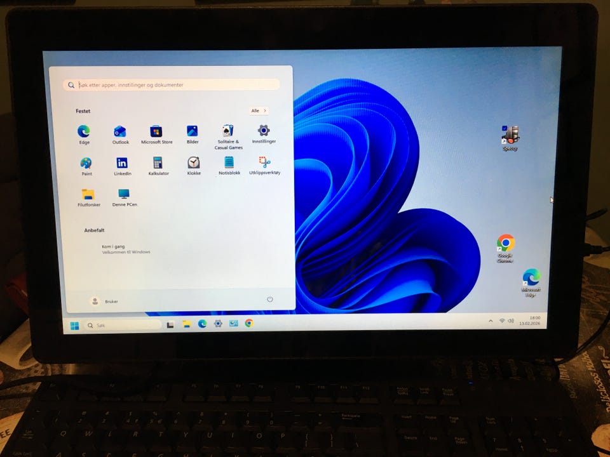Click the Anbefalt section heading
The image size is (610, 457).
[x=94, y=230]
